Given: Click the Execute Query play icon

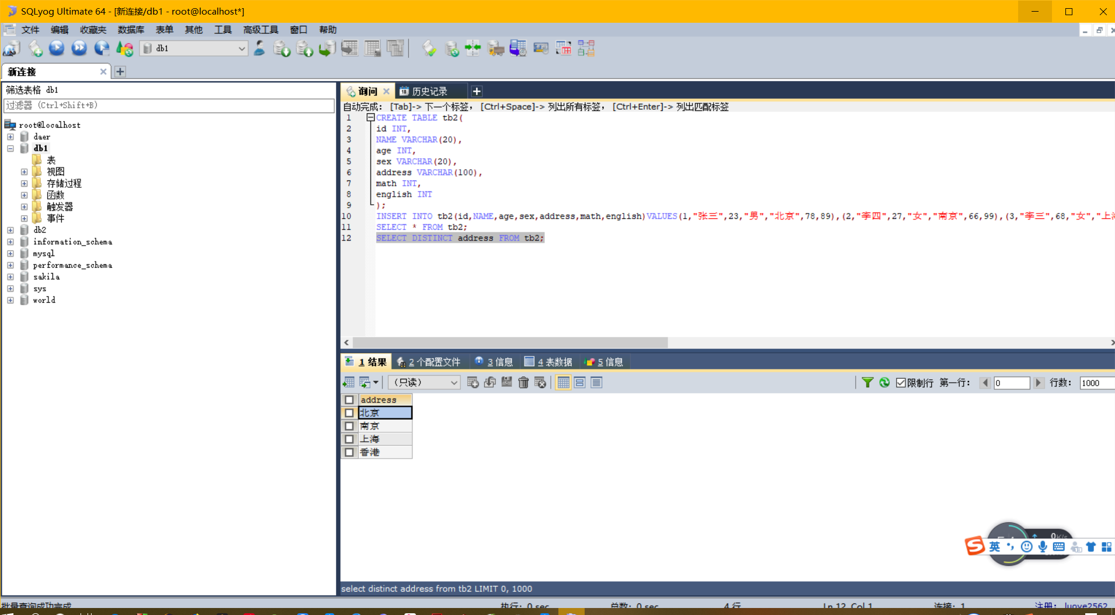Looking at the screenshot, I should pyautogui.click(x=57, y=48).
